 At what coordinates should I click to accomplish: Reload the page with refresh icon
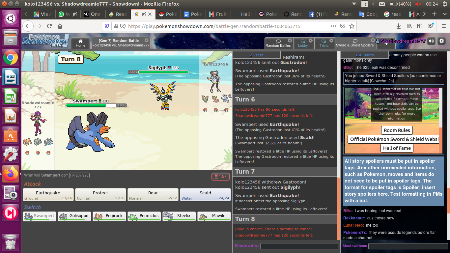point(50,26)
